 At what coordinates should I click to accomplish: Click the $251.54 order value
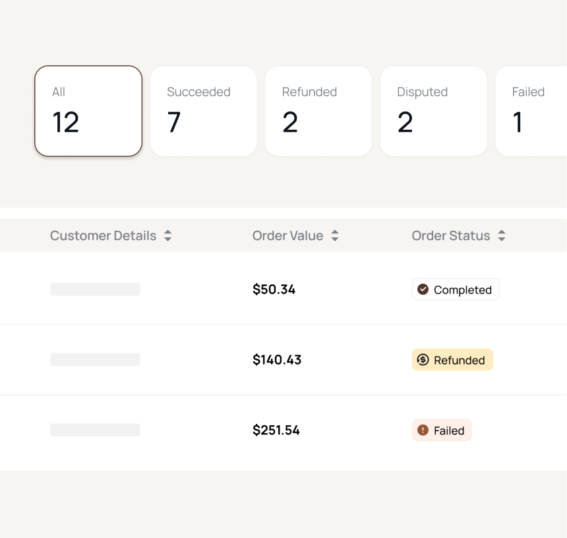pyautogui.click(x=276, y=430)
